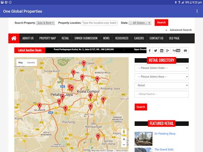Screen dimensions: 203x152
Task: Click the top red Search button
Action: coord(161,23)
